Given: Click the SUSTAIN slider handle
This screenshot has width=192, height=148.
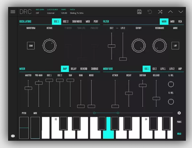Looking at the screenshot, I should 143,85.
